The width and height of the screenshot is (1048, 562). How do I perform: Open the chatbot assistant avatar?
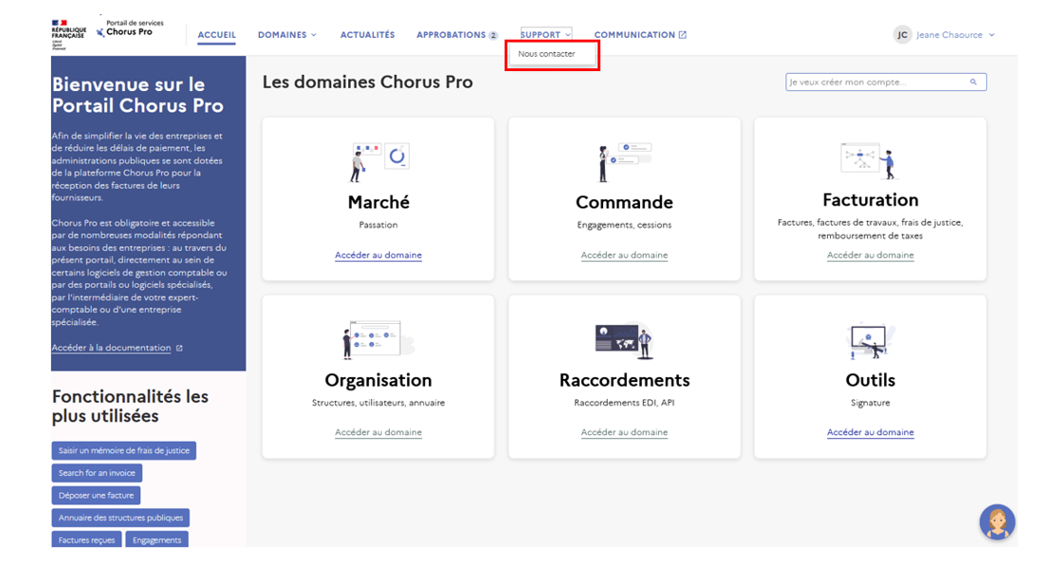[997, 521]
